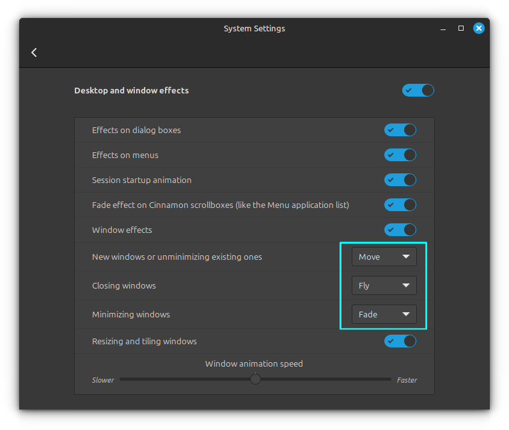Switch off Window effects
Viewport: 509px width, 430px height.
pos(400,230)
